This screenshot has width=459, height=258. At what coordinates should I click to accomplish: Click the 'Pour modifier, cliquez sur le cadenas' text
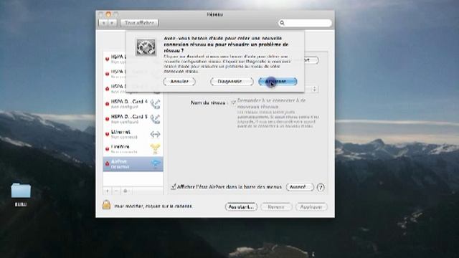[x=153, y=206]
